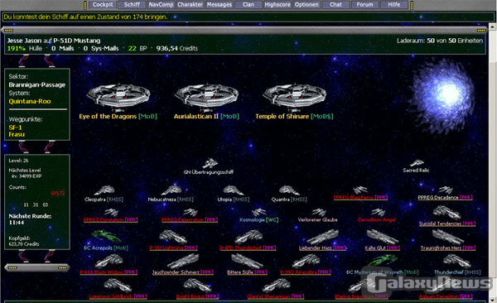Select the Temple of Shinare station
The height and width of the screenshot is (303, 497).
pos(294,97)
